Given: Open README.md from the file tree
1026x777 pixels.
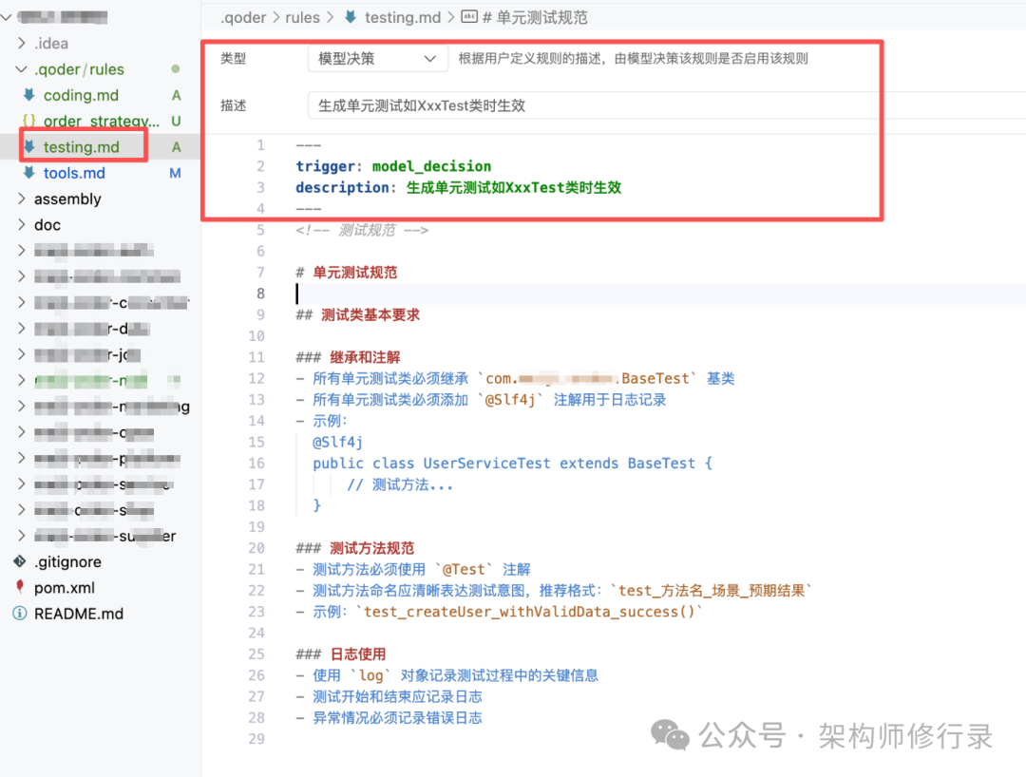Looking at the screenshot, I should 79,614.
